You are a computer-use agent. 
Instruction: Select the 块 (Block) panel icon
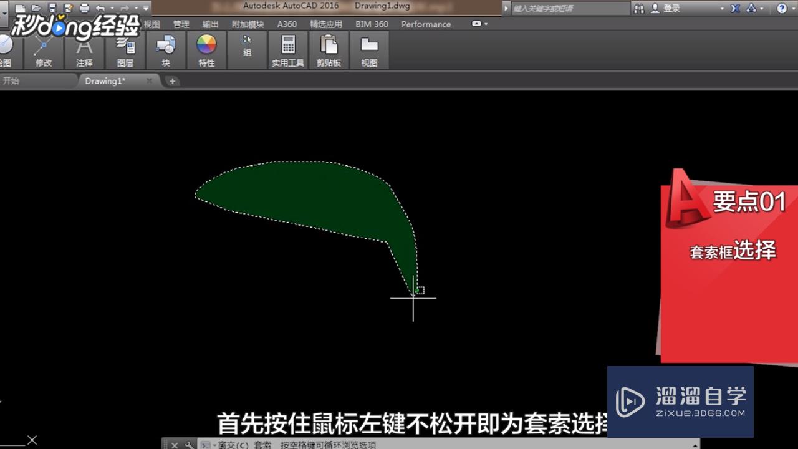[x=166, y=45]
